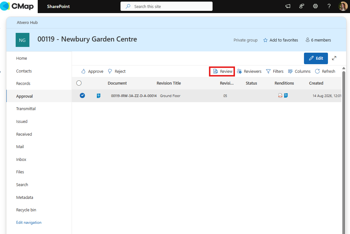Open Inbox in the left navigation

[21, 159]
